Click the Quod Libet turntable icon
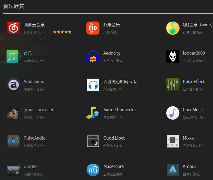Viewport: 213px width, 180px height. [93, 141]
